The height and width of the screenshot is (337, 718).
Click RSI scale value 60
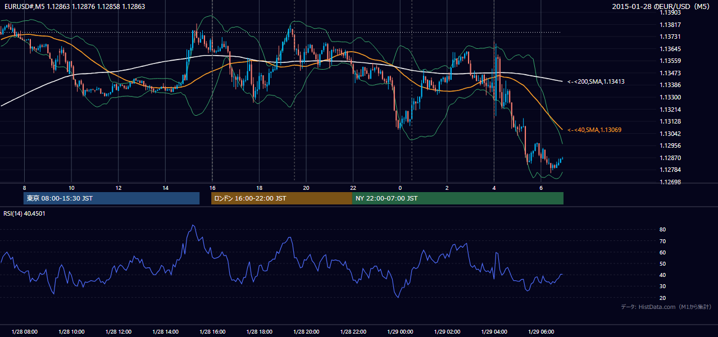click(x=663, y=252)
